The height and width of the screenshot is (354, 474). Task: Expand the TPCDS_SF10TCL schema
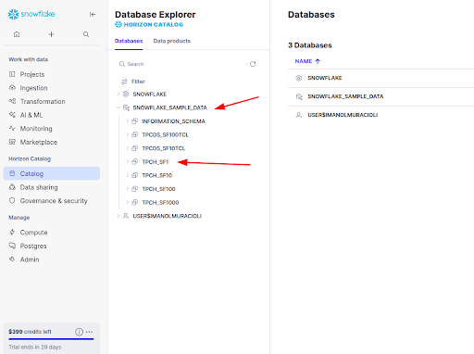[x=127, y=148]
